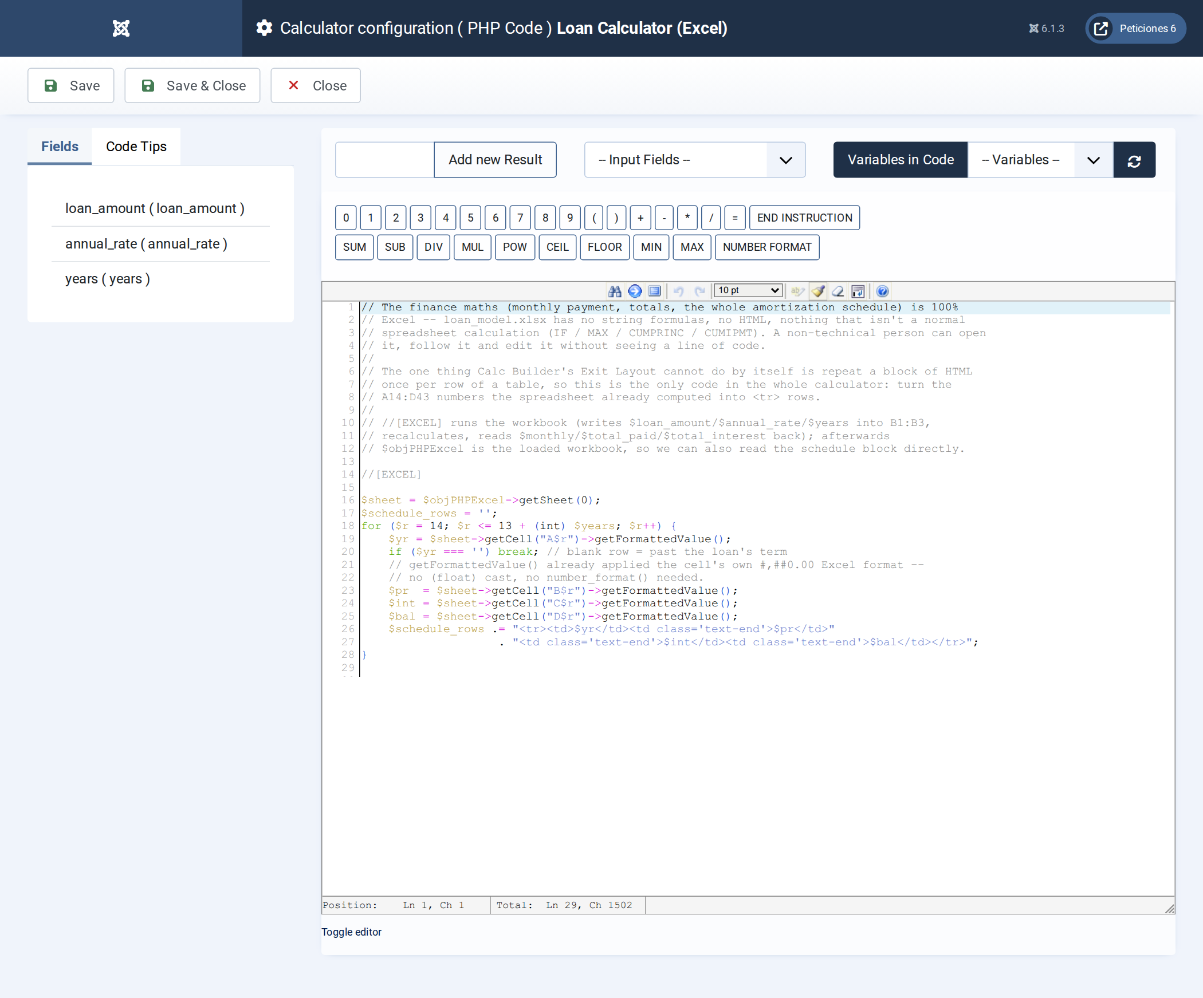Viewport: 1203px width, 998px height.
Task: Click the smooth selection ab icon
Action: tap(798, 291)
